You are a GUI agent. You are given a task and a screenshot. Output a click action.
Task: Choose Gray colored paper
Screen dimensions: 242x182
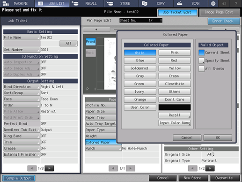click(140, 76)
